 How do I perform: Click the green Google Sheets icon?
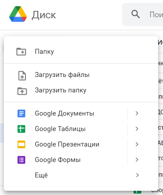pyautogui.click(x=21, y=129)
